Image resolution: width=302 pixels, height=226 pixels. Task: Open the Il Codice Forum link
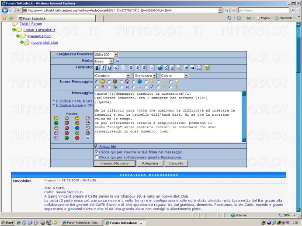pos(69,105)
